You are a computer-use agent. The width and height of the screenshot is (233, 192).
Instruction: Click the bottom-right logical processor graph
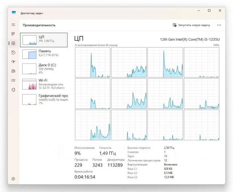[x=201, y=125]
